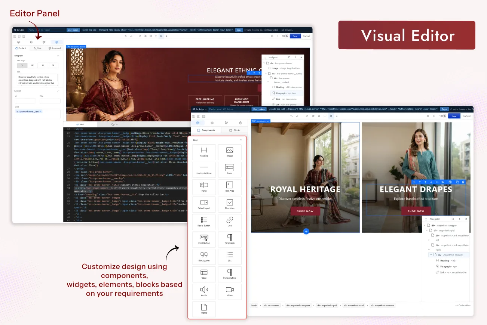Click Copy in front AI bridge bar
This screenshot has height=325, width=487.
pos(444,109)
